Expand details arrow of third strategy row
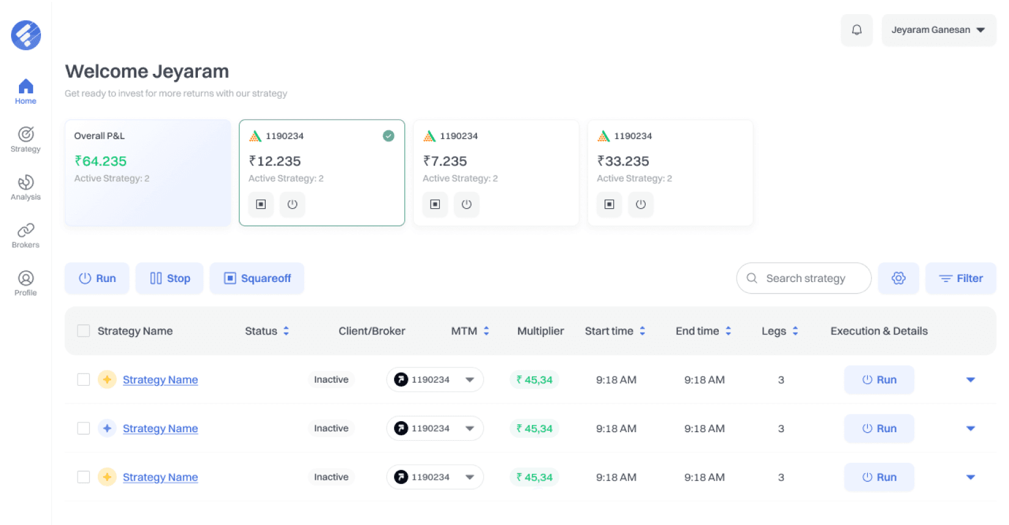The height and width of the screenshot is (525, 1009). point(971,477)
